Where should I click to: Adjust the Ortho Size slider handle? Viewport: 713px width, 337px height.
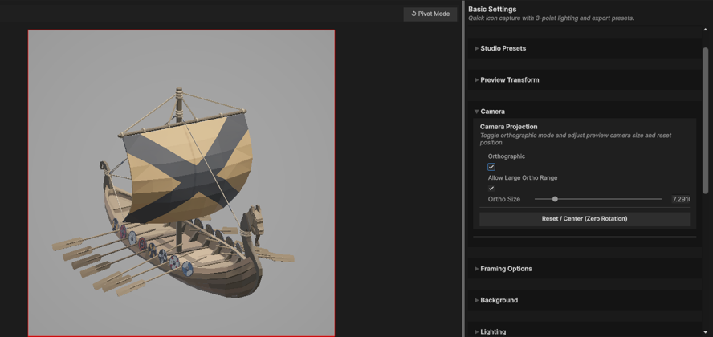[555, 199]
